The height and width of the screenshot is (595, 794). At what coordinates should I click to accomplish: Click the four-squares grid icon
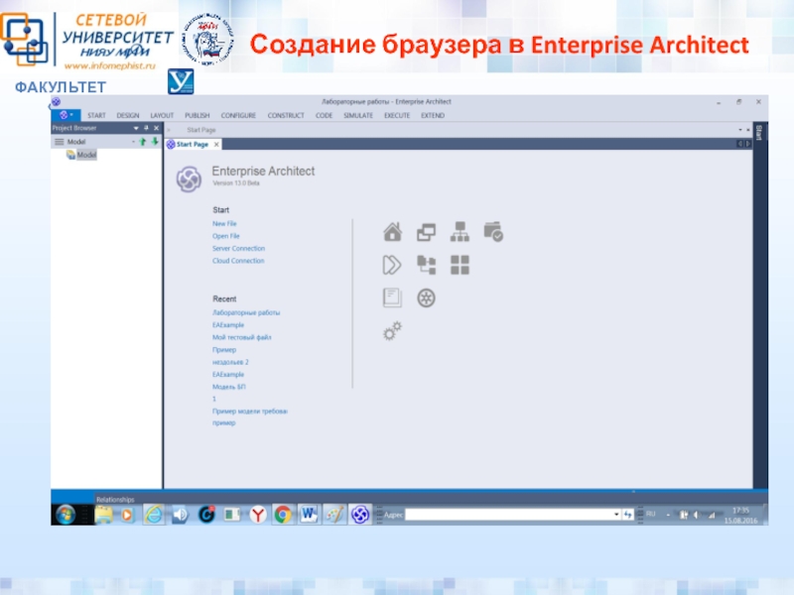click(x=459, y=265)
